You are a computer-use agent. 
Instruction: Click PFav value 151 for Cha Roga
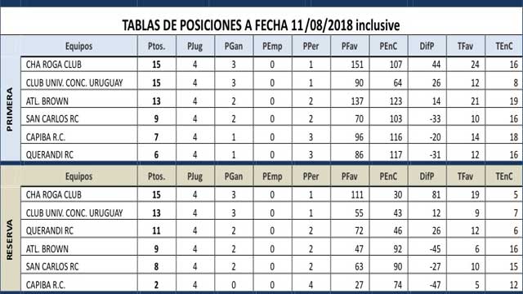[357, 65]
